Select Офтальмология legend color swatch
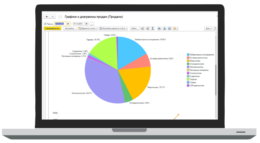Screen dimensions: 260x143 click(x=188, y=67)
